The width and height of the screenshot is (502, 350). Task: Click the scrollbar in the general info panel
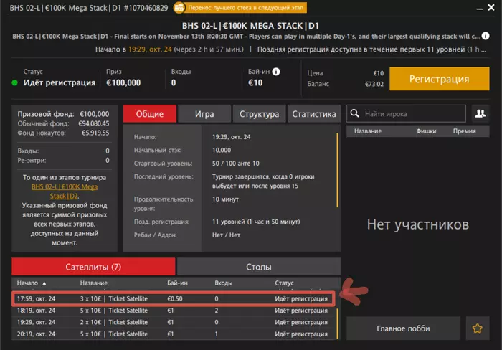(338, 170)
